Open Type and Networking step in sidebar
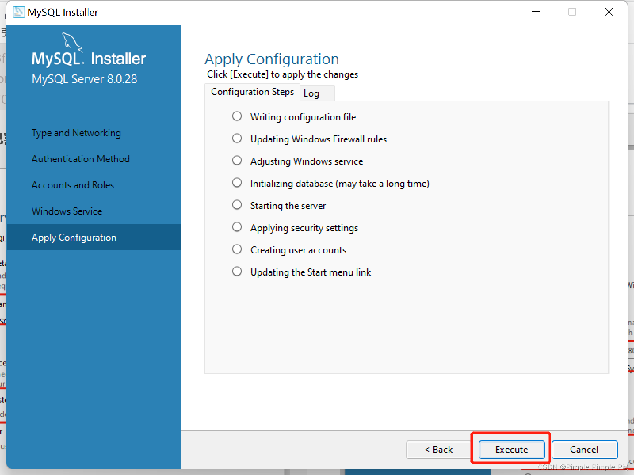The width and height of the screenshot is (634, 475). click(76, 133)
